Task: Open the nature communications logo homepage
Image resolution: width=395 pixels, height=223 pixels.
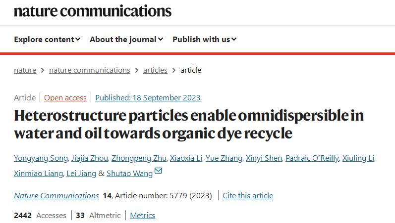Action: (x=93, y=11)
